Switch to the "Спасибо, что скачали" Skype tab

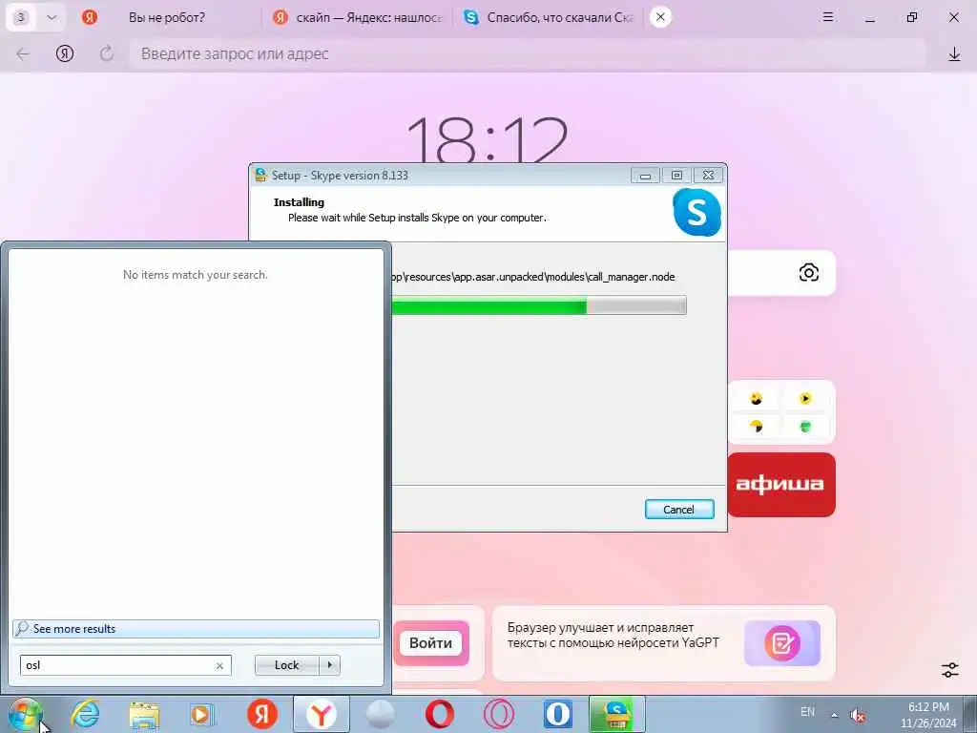pos(549,17)
